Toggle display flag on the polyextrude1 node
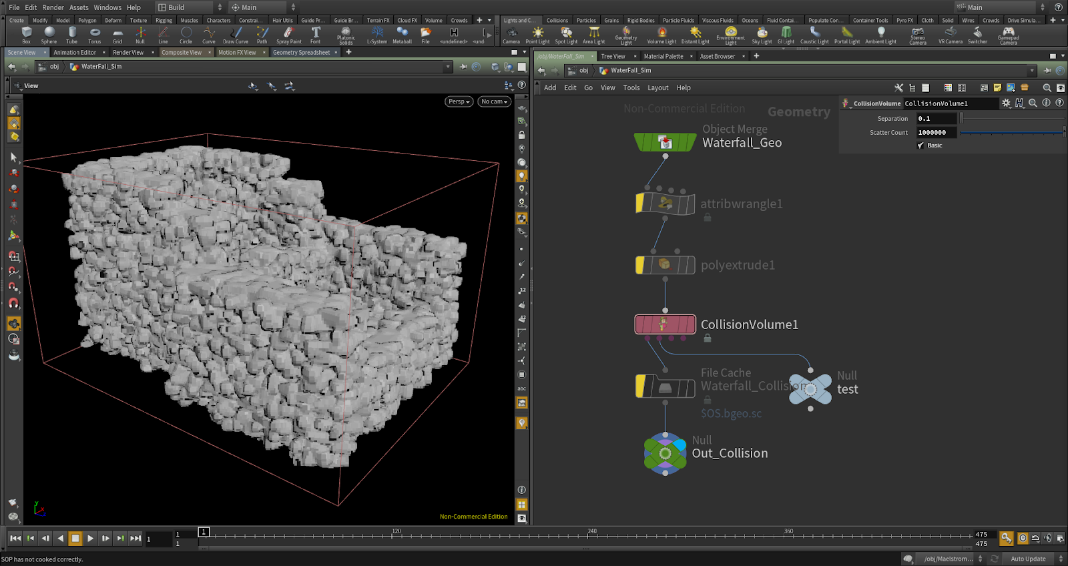1068x566 pixels. point(690,265)
